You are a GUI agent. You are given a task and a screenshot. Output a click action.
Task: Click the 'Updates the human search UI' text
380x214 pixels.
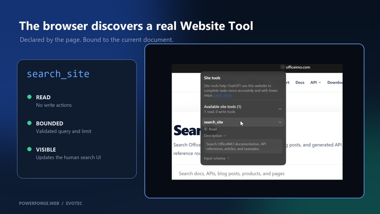(68, 157)
